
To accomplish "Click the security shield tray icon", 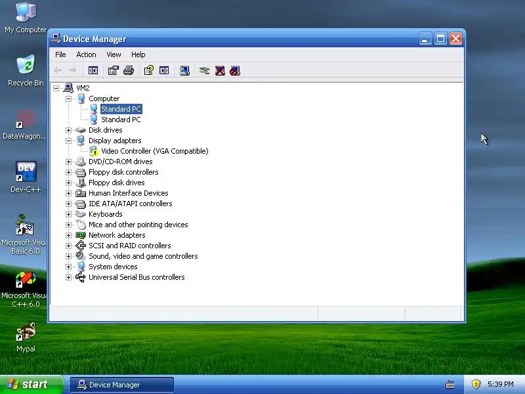I will click(475, 384).
